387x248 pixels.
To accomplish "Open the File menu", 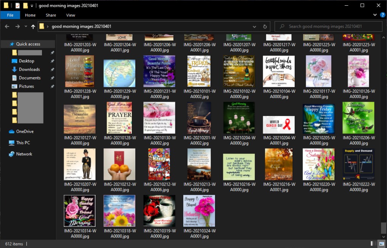I will [x=10, y=15].
